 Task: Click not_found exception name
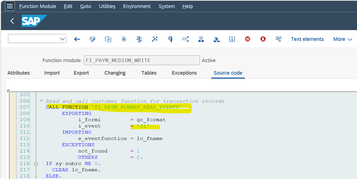pos(93,151)
